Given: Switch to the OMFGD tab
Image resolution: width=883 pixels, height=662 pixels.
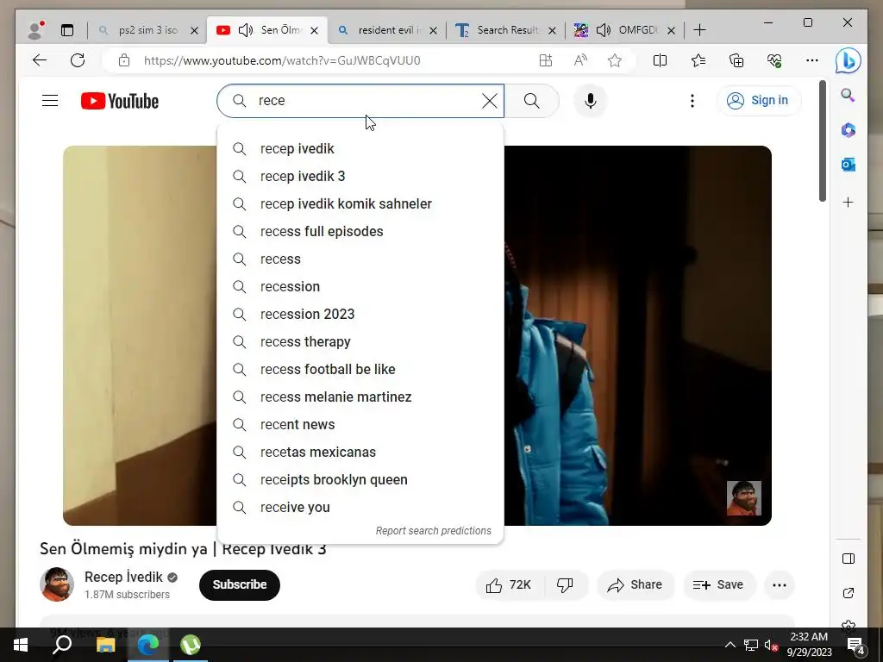Looking at the screenshot, I should 636,30.
